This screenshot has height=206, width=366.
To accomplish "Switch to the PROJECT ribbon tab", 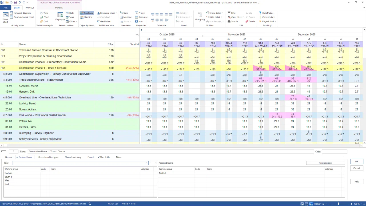I will [x=30, y=8].
